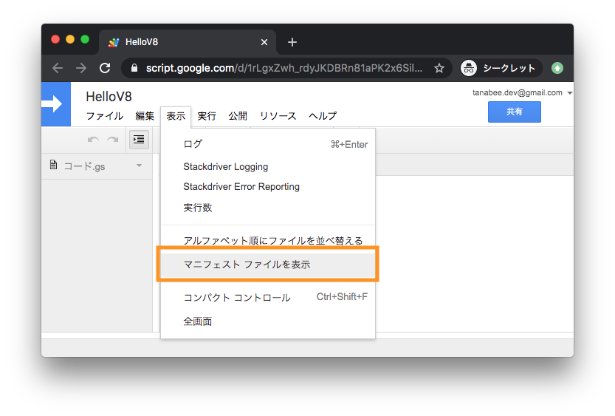The image size is (615, 416).
Task: Open the 実行 menu
Action: click(207, 116)
